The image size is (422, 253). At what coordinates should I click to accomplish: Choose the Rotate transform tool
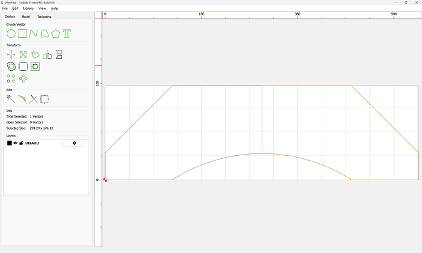(35, 54)
